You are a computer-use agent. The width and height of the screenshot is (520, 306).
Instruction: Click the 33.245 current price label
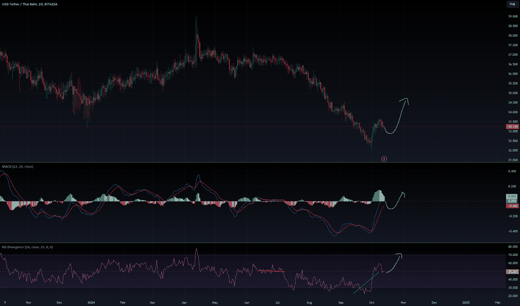click(x=512, y=127)
